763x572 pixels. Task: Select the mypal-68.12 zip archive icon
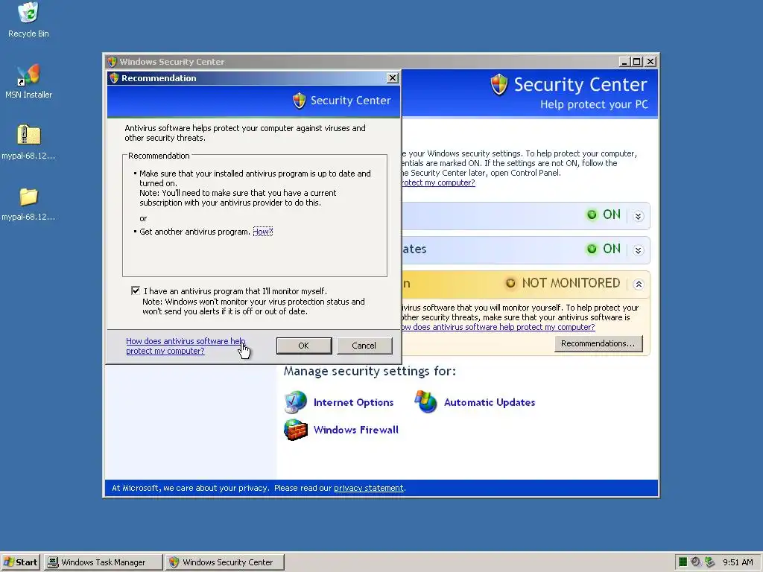(x=28, y=135)
